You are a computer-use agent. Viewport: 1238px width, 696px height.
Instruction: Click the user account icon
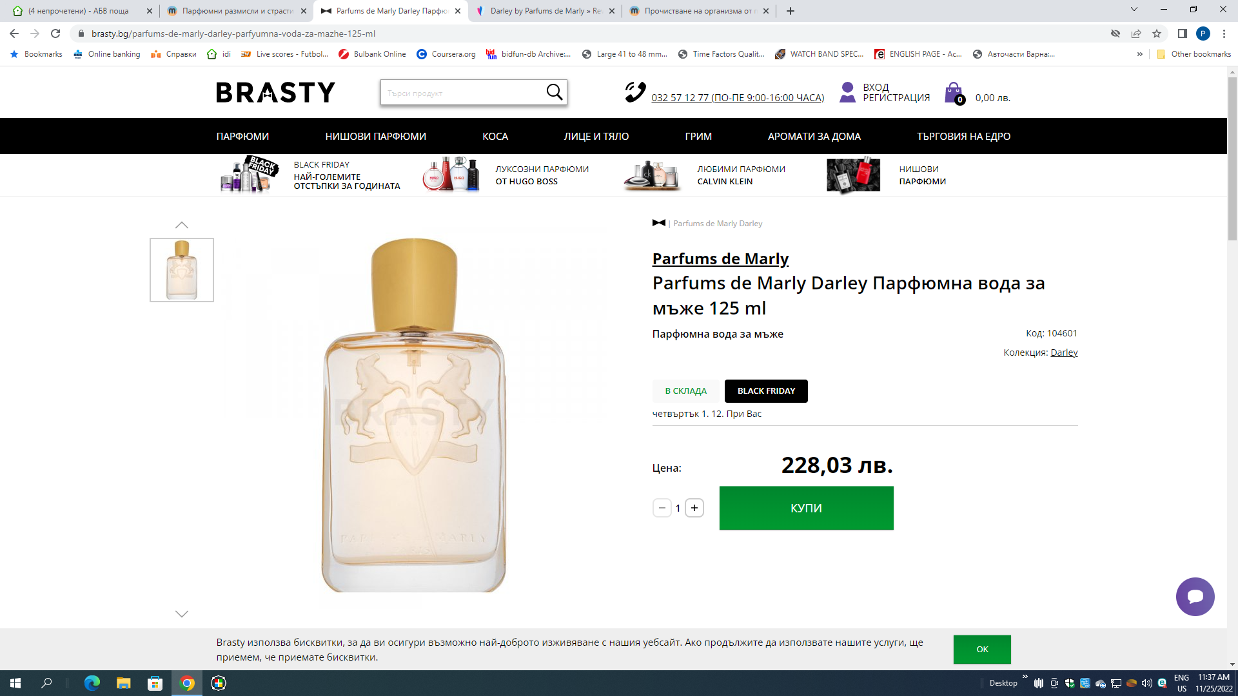tap(847, 93)
